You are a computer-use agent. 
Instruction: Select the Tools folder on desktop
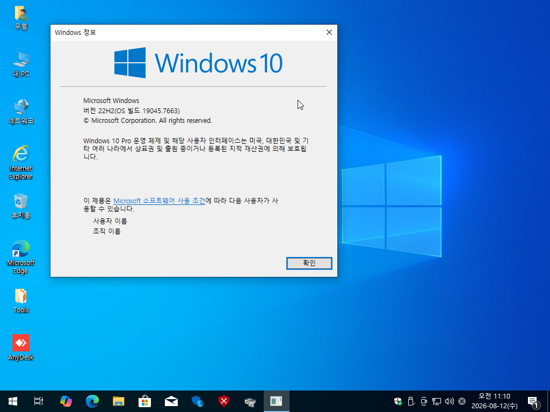(21, 301)
